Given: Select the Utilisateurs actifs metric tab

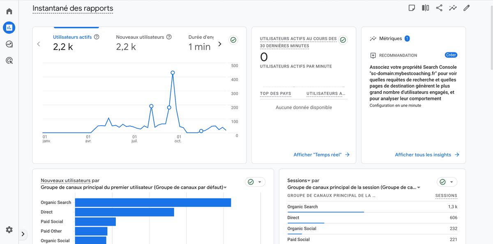Looking at the screenshot, I should (72, 42).
